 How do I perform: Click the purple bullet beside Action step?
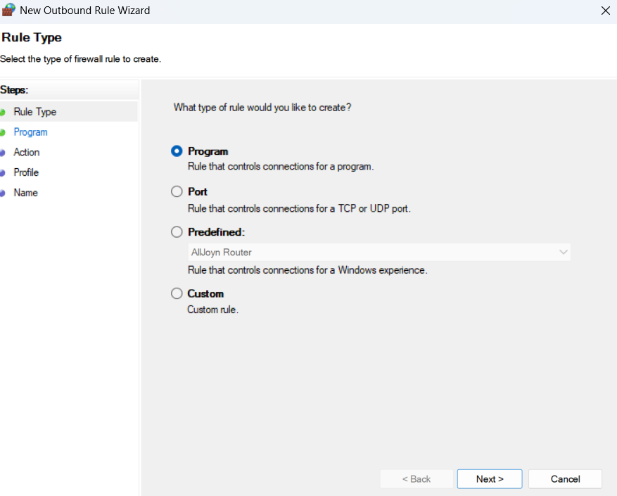coord(2,153)
